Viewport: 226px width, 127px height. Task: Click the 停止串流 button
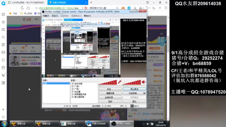pos(134,89)
